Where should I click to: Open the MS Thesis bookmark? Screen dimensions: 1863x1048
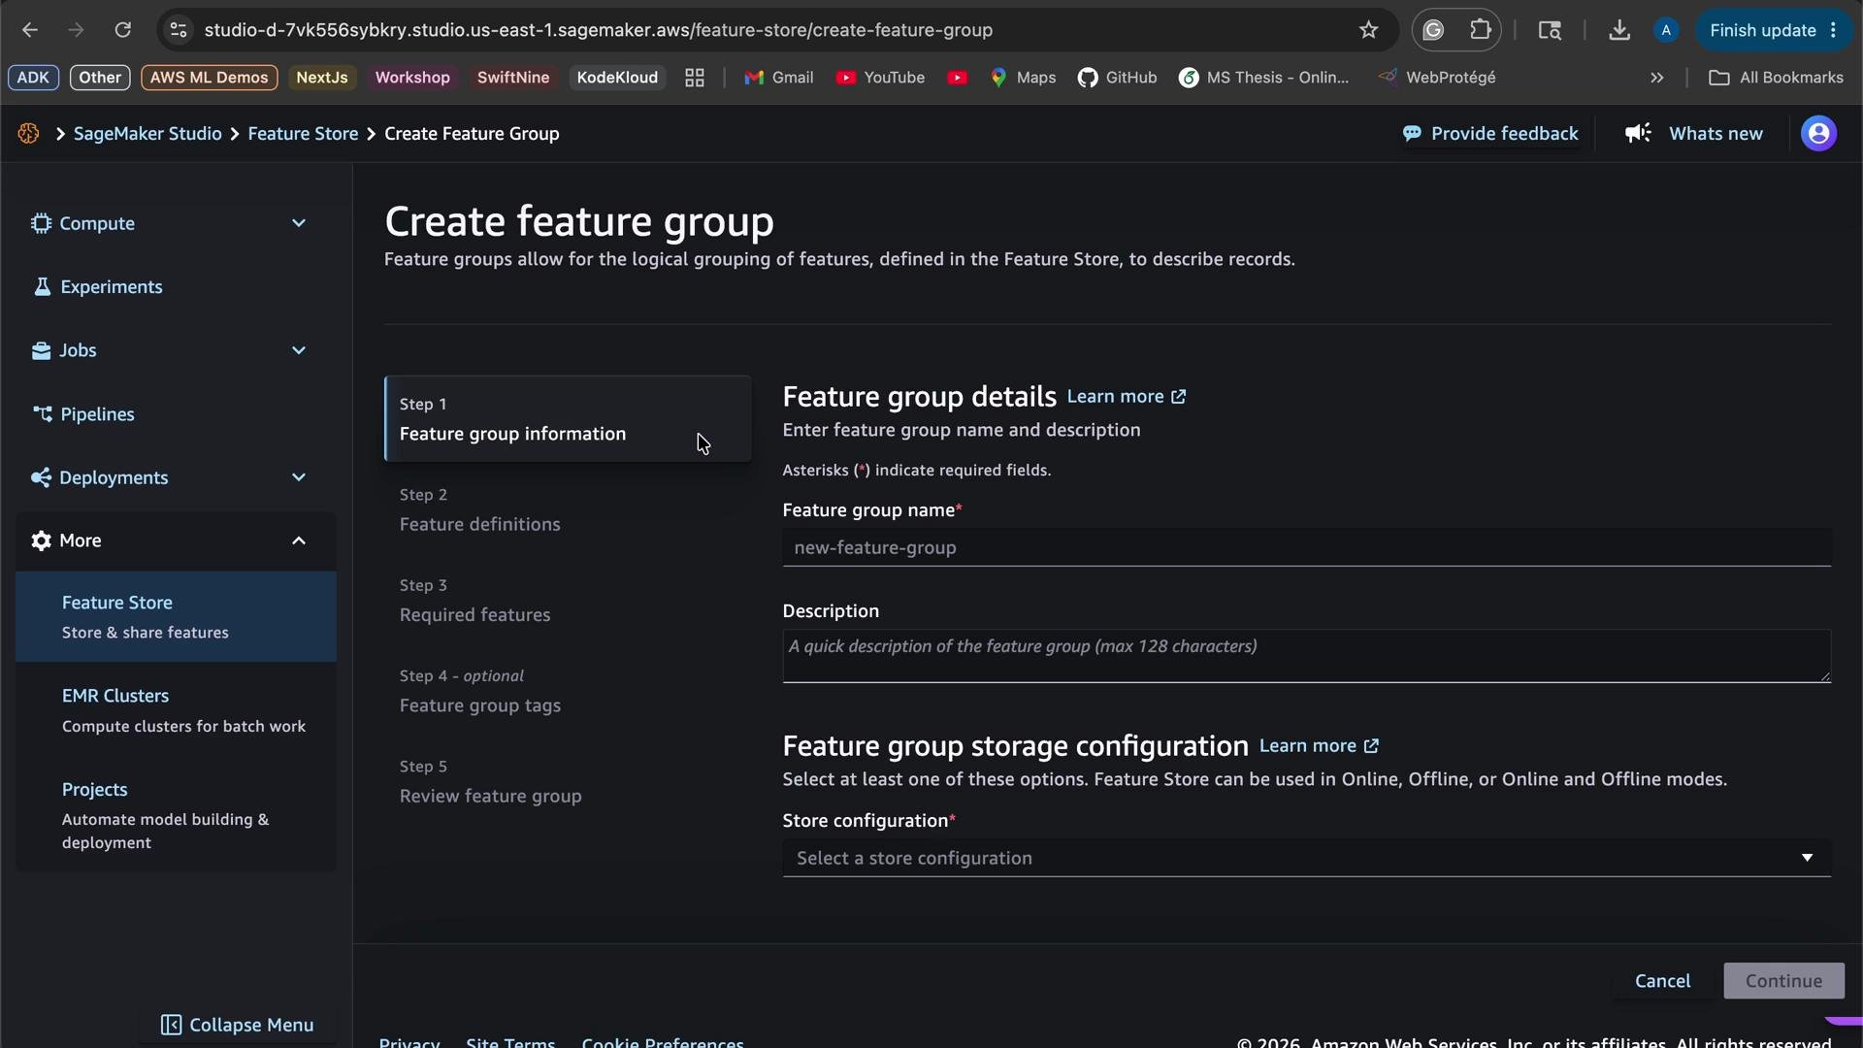[x=1263, y=78]
